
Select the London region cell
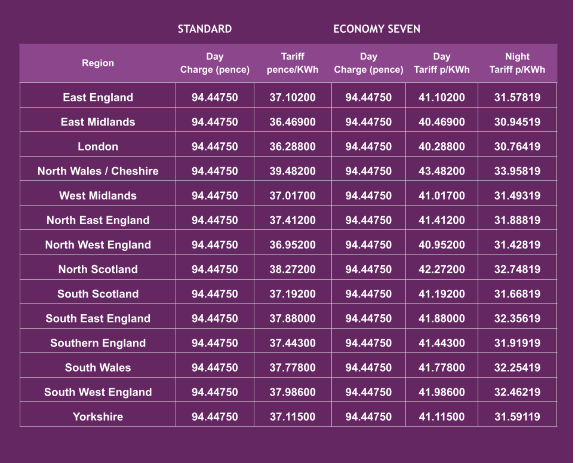tap(98, 146)
